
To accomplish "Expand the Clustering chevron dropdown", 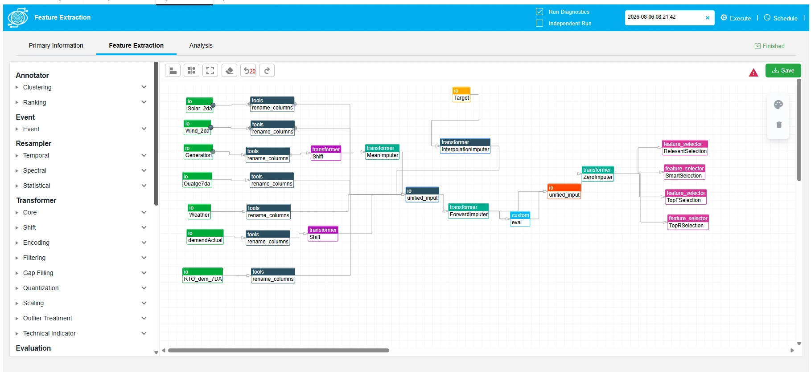I will click(144, 87).
